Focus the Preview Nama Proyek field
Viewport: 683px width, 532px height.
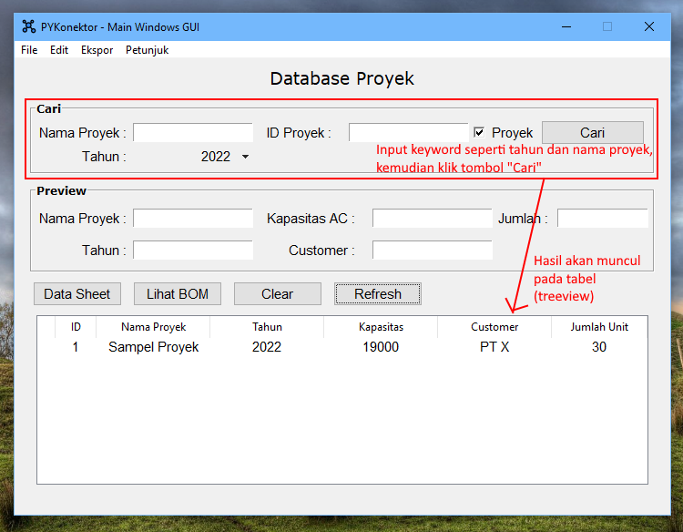click(x=192, y=218)
